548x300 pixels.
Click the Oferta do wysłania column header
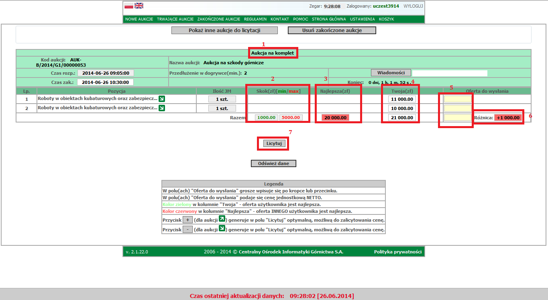[487, 91]
